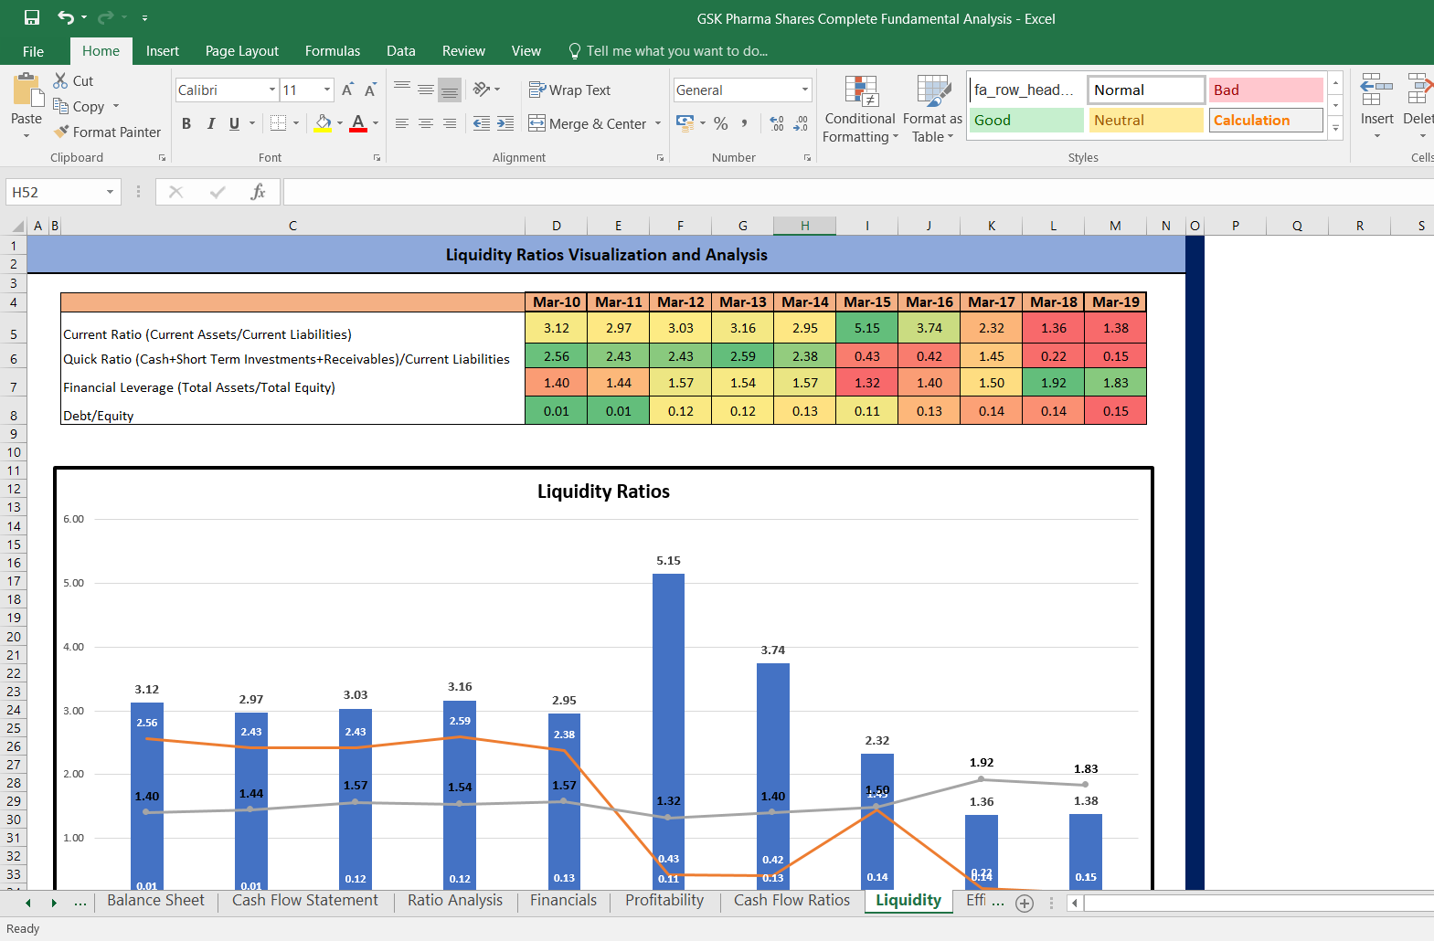This screenshot has width=1434, height=941.
Task: Click the Save icon in the title bar
Action: [32, 17]
